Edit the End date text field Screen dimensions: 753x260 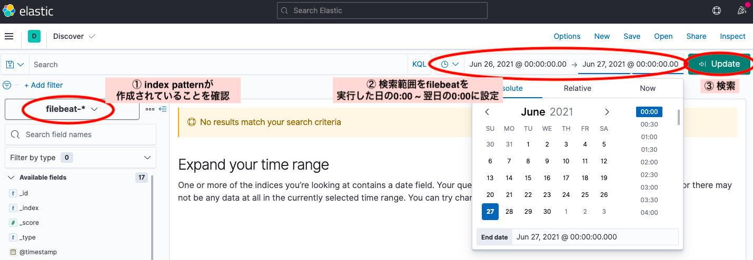click(x=596, y=237)
